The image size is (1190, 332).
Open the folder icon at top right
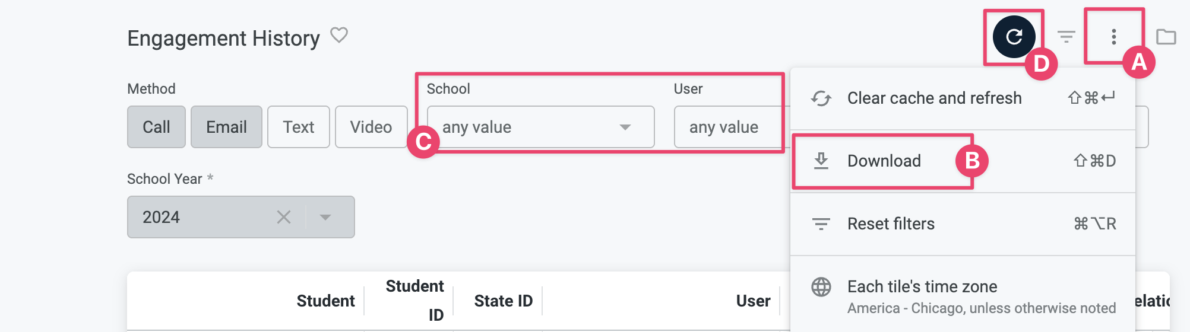[x=1166, y=37]
